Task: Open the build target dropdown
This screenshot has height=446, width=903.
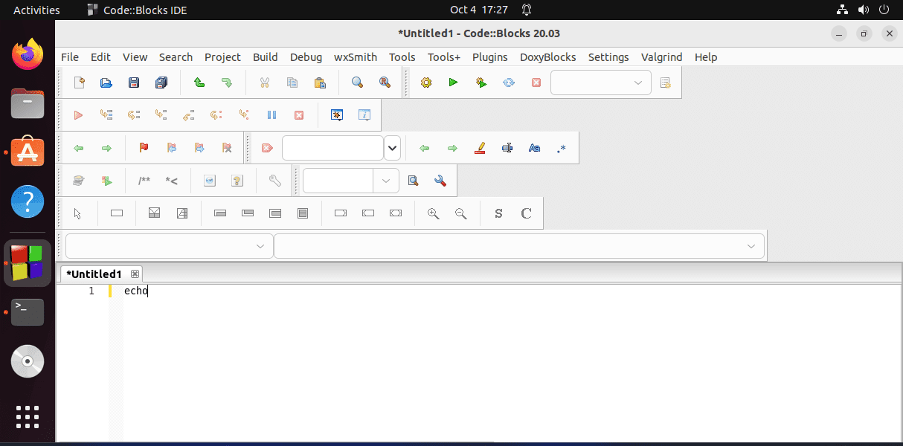Action: (x=637, y=83)
